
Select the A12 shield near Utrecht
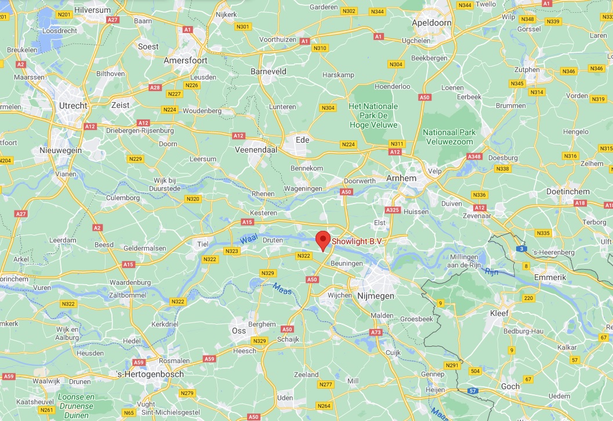coord(90,126)
